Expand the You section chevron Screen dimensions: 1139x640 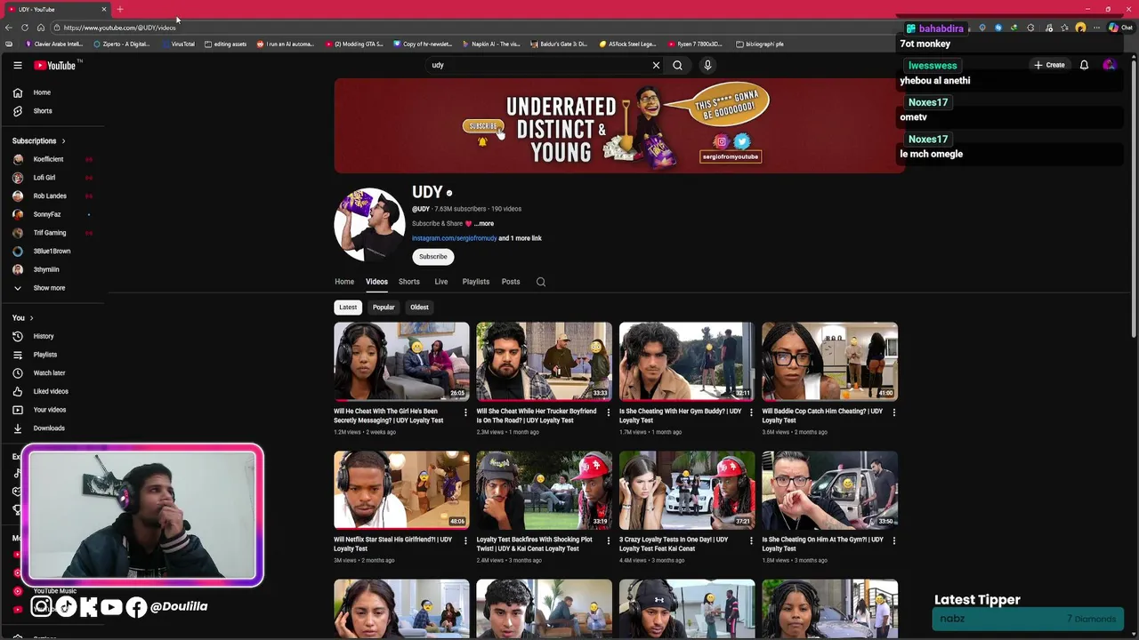click(x=31, y=317)
